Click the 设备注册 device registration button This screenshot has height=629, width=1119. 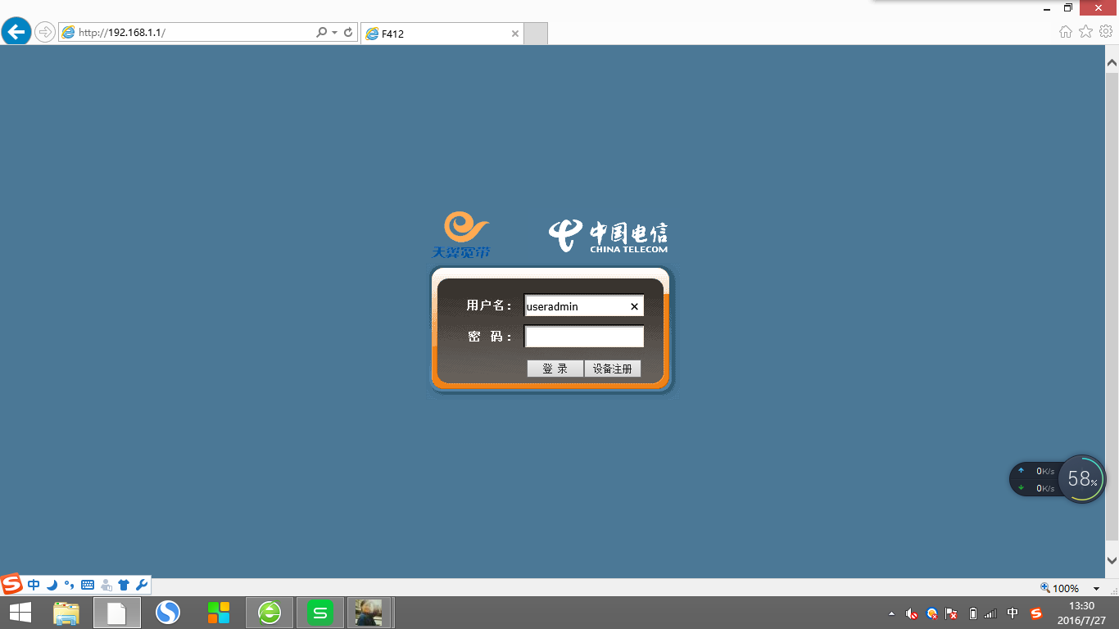click(613, 369)
